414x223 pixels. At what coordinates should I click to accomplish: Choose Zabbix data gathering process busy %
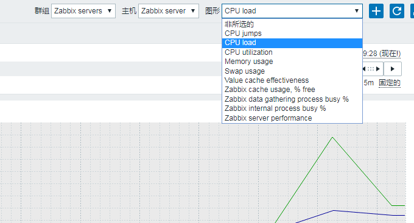coord(292,99)
